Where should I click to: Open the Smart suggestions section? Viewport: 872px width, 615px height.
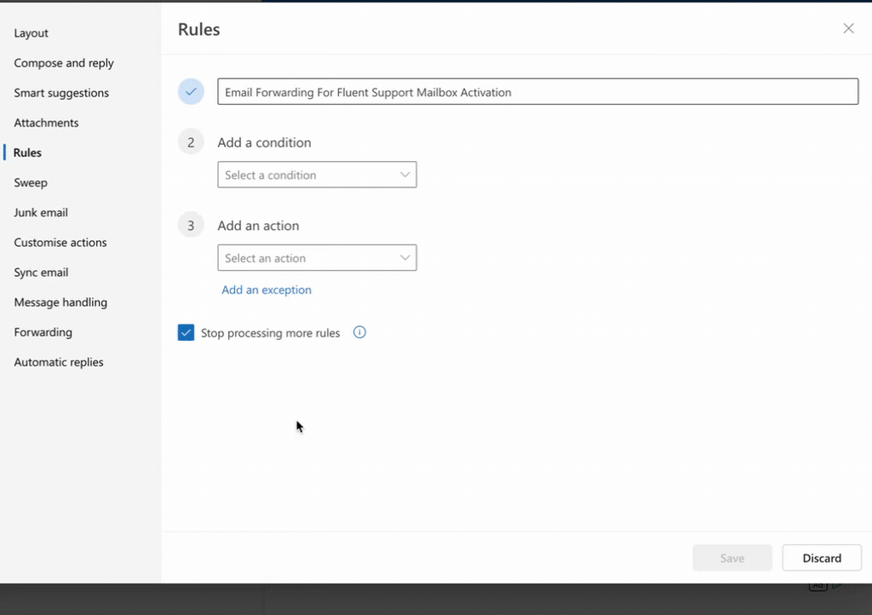pyautogui.click(x=60, y=92)
